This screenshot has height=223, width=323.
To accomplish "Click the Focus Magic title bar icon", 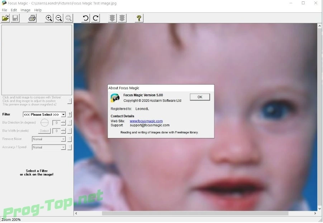I will 4,3.
